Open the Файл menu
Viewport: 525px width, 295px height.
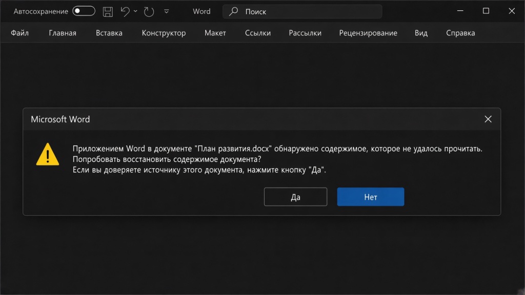coord(20,33)
